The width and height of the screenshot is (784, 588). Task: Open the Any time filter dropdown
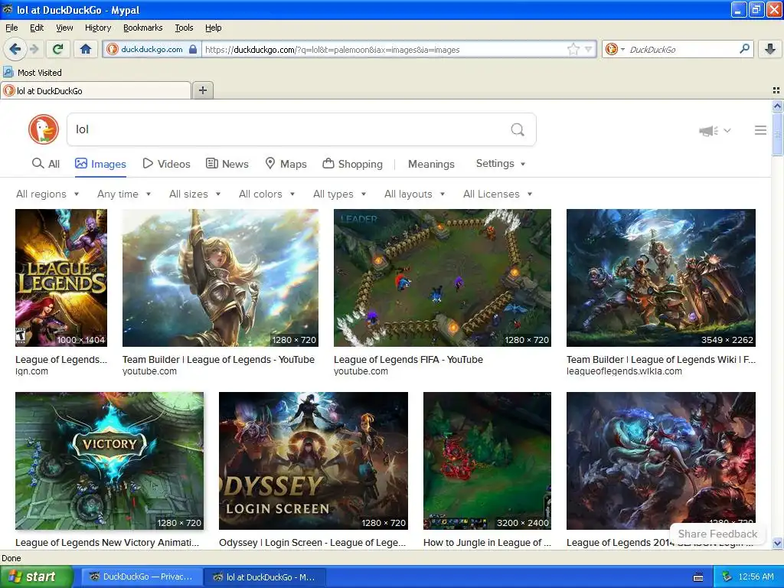124,194
